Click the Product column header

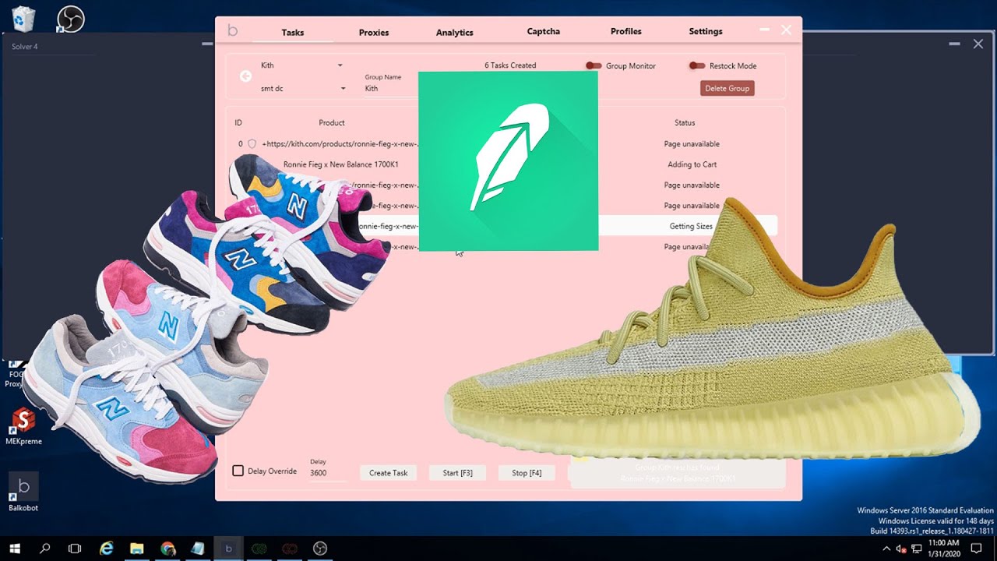click(332, 123)
